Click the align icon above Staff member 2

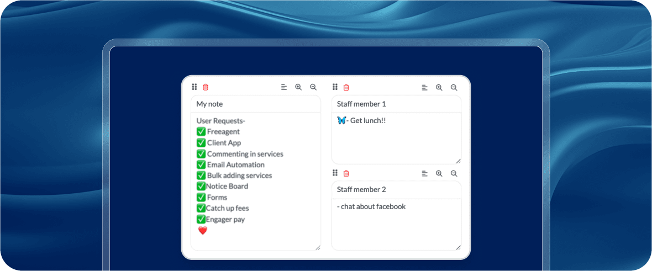[x=425, y=173]
